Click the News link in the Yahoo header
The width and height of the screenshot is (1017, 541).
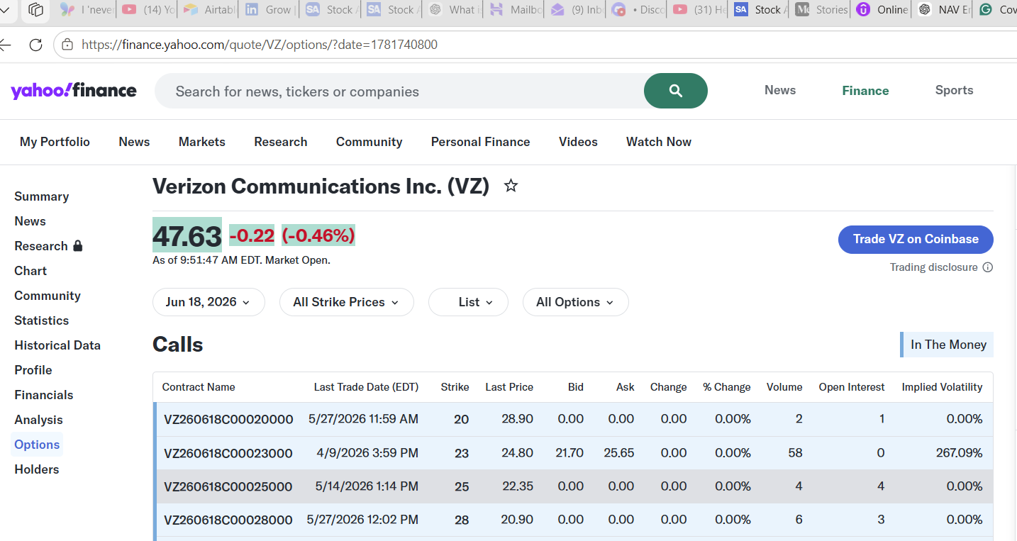[x=780, y=90]
